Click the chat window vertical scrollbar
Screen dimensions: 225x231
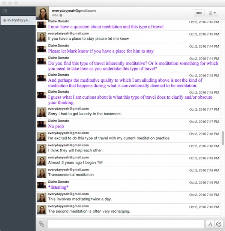click(x=223, y=138)
